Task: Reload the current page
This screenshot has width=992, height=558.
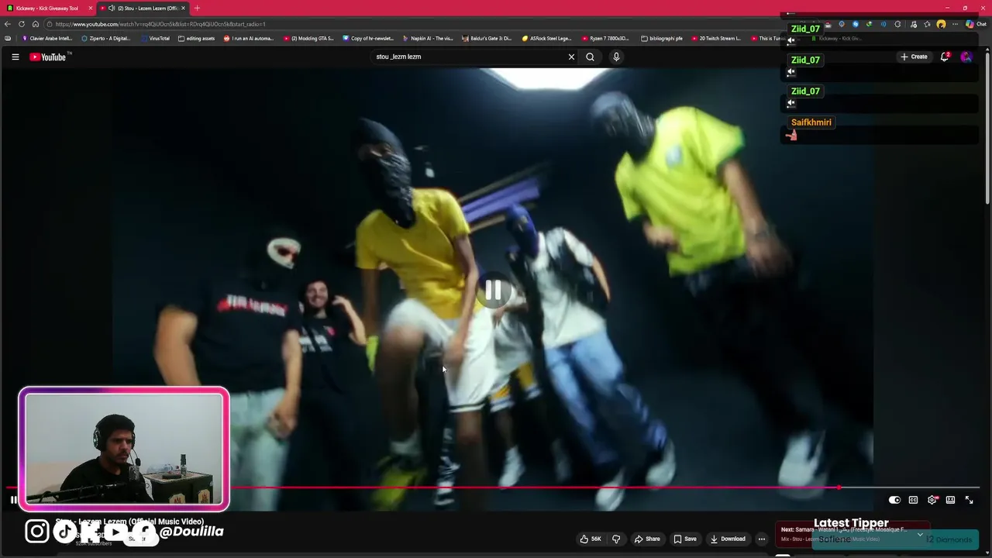Action: (22, 24)
